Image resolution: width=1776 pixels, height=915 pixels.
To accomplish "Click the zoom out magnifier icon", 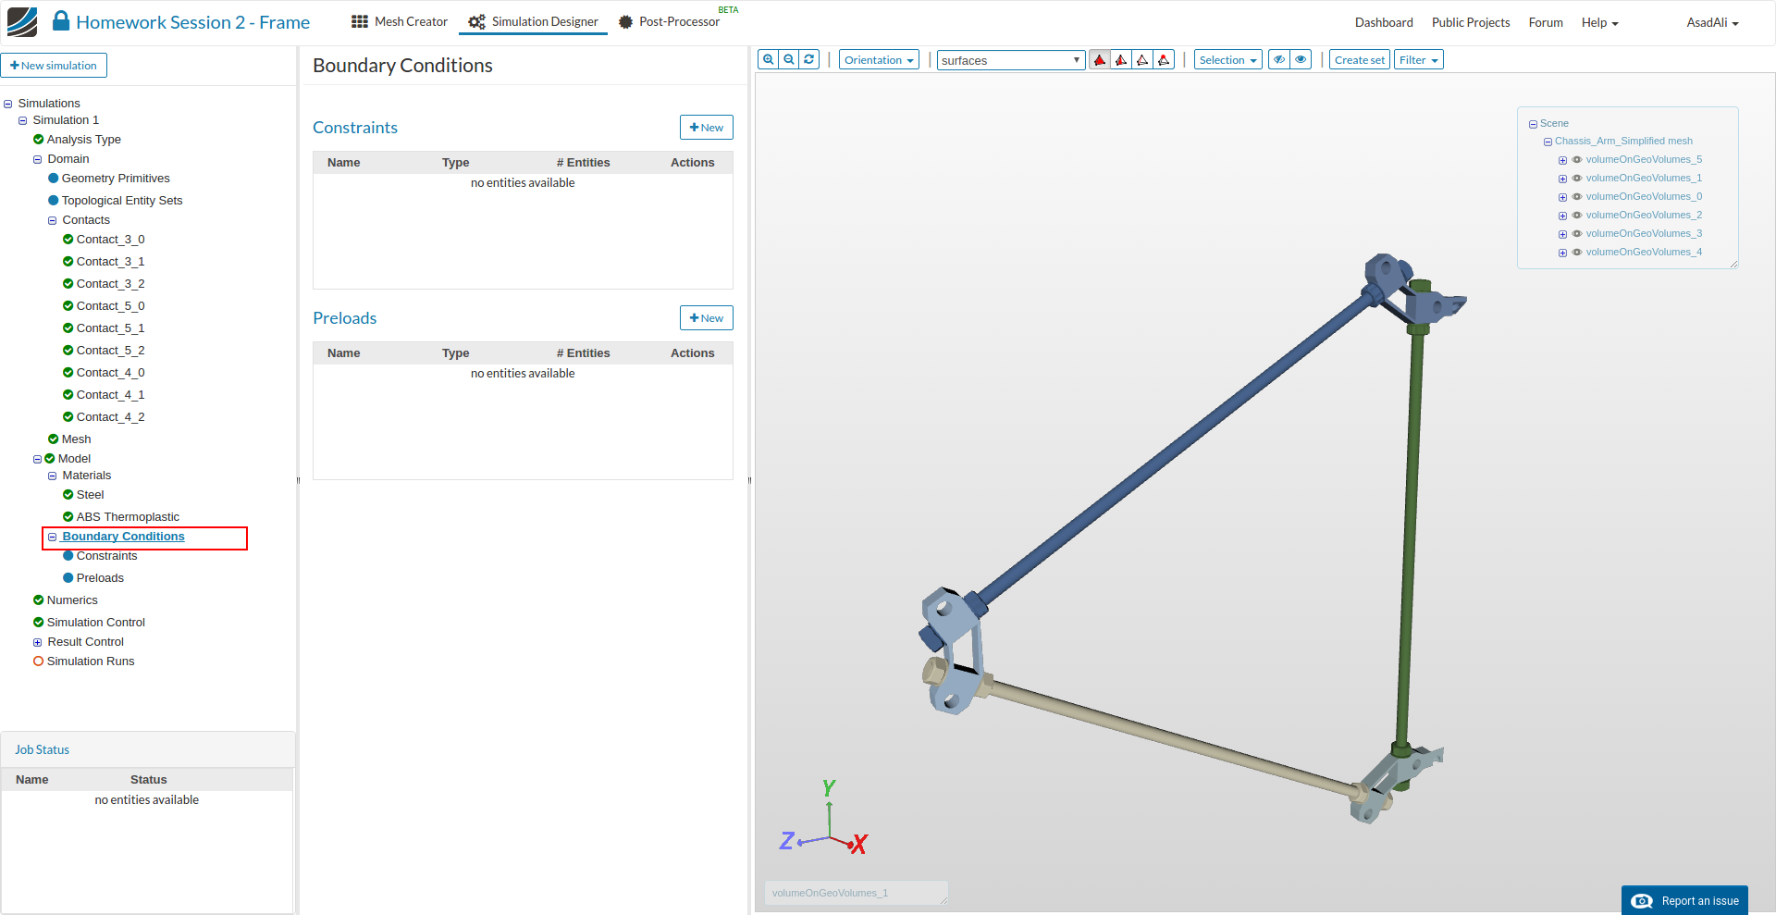I will click(789, 60).
